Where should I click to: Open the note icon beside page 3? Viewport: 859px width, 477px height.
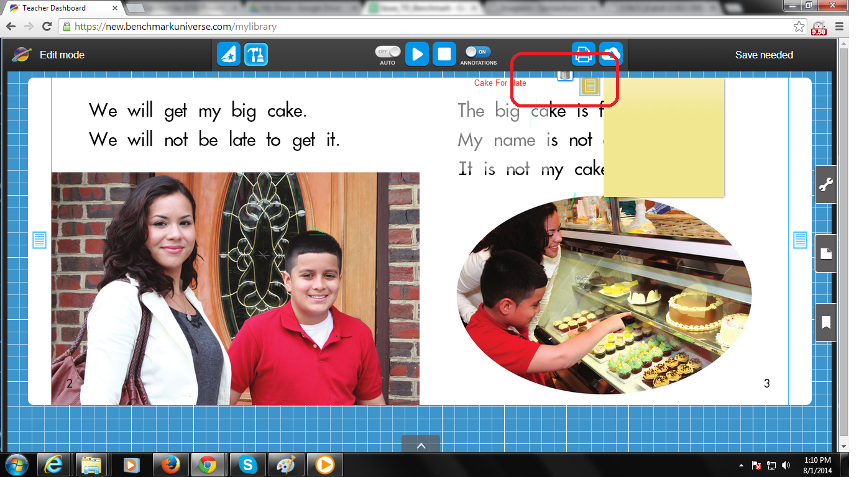(x=800, y=239)
